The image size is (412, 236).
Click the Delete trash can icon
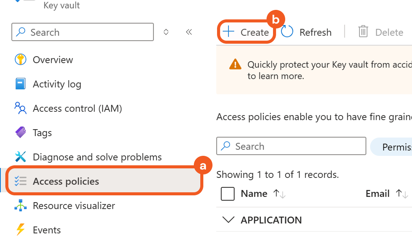point(363,32)
